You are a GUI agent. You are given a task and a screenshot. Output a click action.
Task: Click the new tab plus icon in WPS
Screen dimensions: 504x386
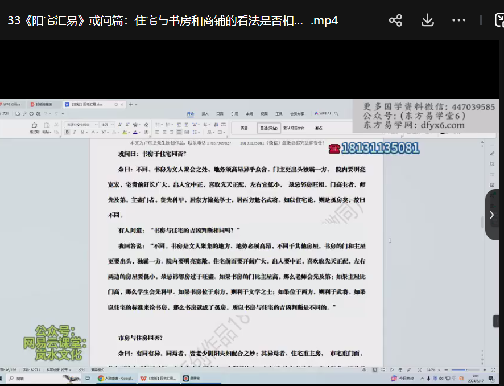[130, 105]
